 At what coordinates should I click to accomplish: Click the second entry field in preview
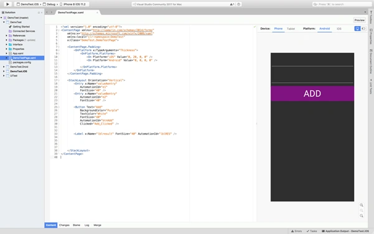312,77
